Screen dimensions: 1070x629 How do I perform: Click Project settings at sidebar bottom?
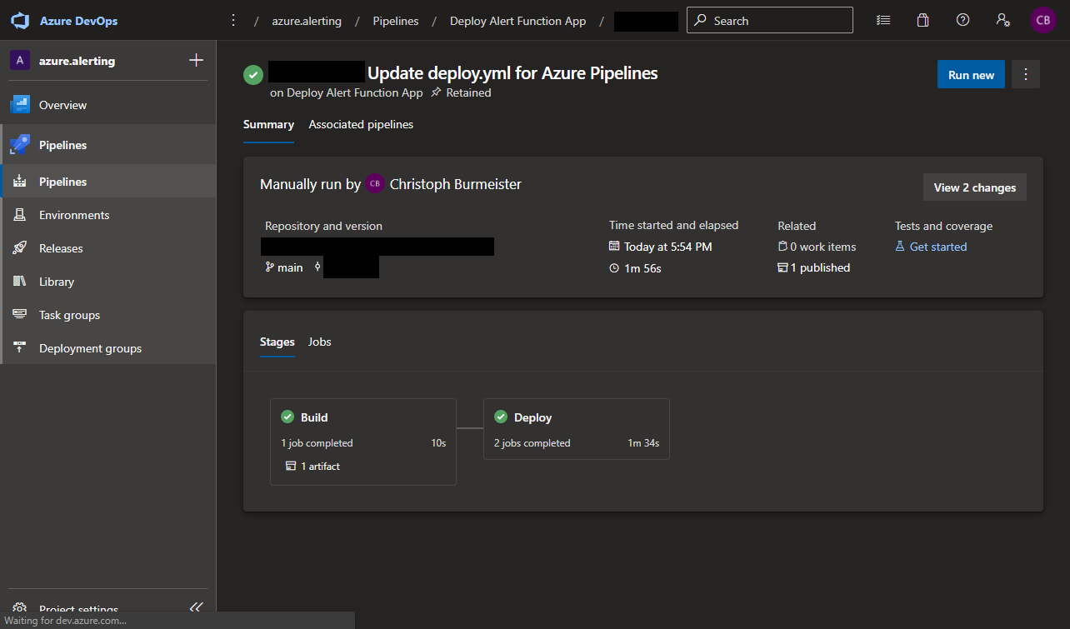[79, 609]
